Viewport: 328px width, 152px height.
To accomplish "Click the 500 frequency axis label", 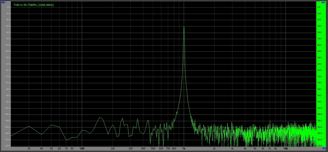I will pyautogui.click(x=153, y=149).
